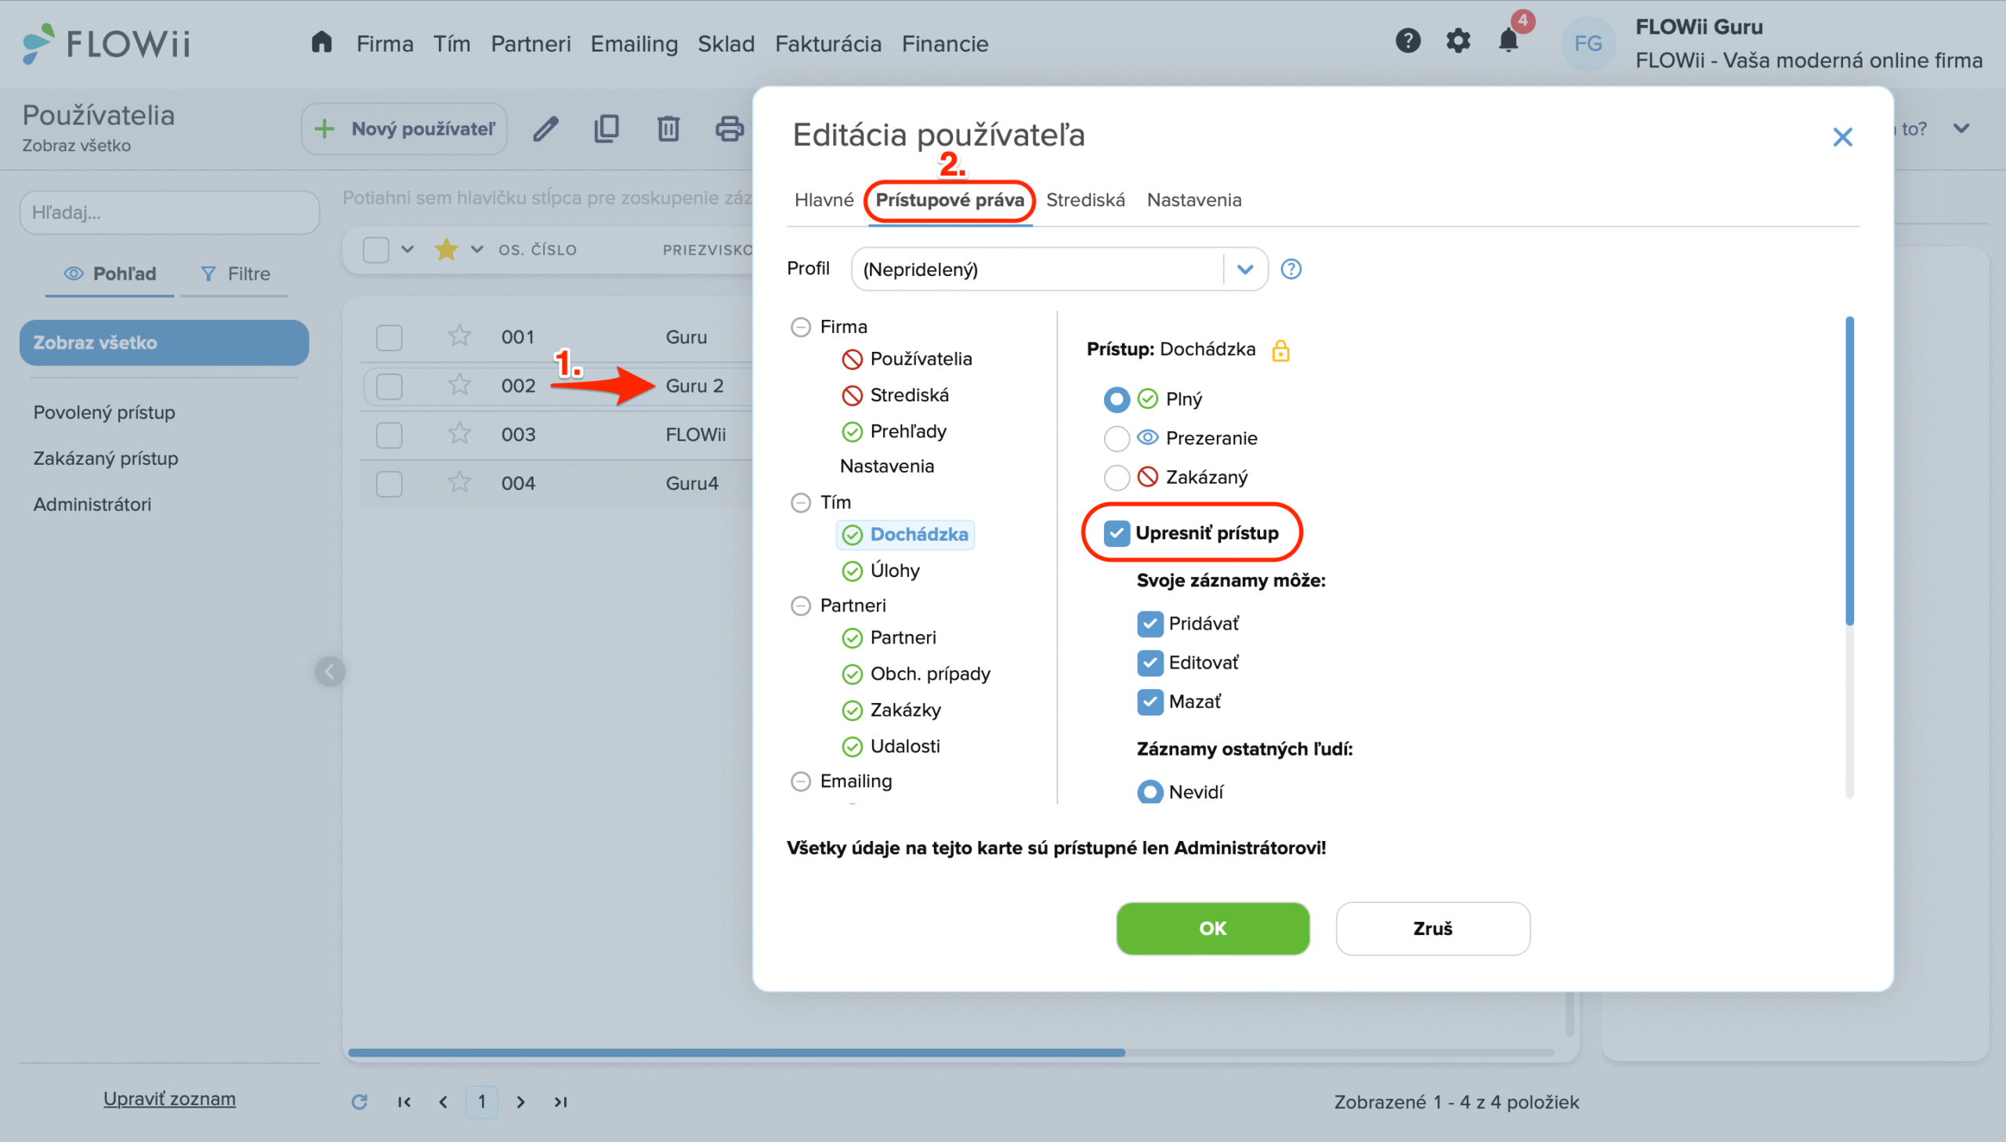Click the printer icon in toolbar
The width and height of the screenshot is (2006, 1142).
coord(728,129)
